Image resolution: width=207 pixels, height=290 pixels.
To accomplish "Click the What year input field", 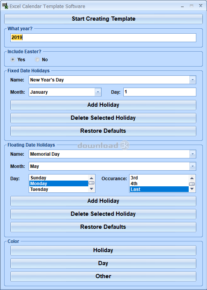I will (103, 37).
